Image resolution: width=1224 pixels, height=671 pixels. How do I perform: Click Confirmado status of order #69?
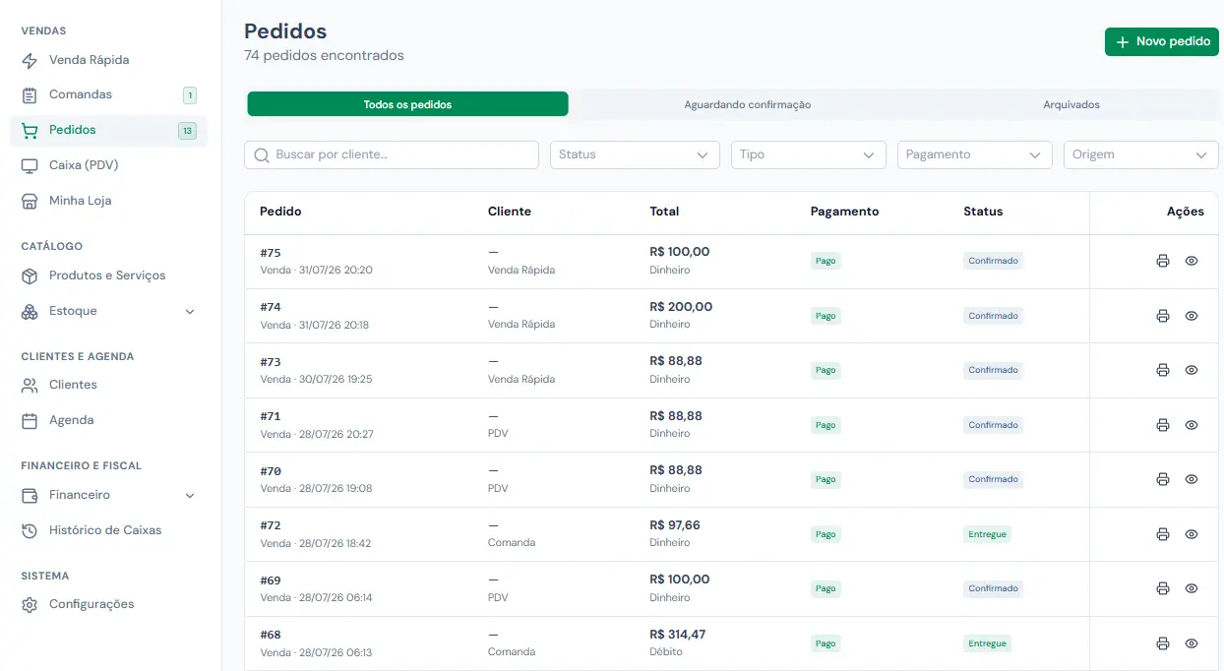[993, 588]
